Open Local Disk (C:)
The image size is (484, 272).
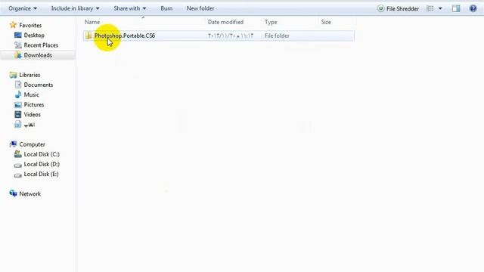[42, 154]
